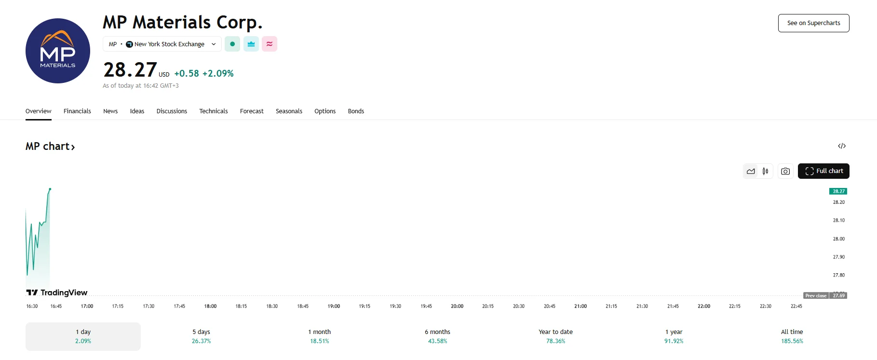The width and height of the screenshot is (877, 360).
Task: Open the New York Stock Exchange dropdown
Action: point(162,44)
